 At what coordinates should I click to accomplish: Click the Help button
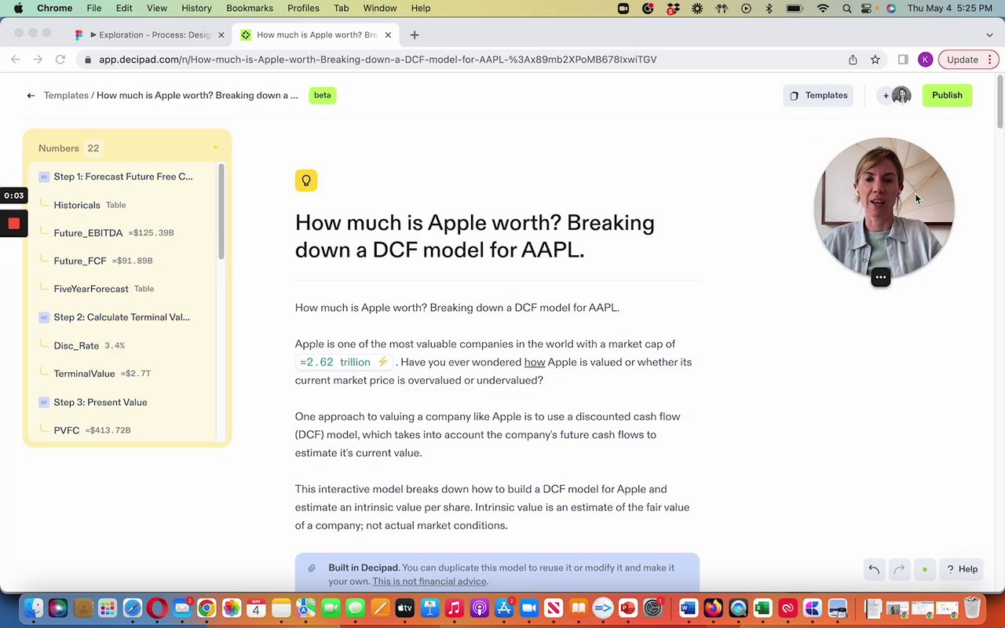point(962,569)
